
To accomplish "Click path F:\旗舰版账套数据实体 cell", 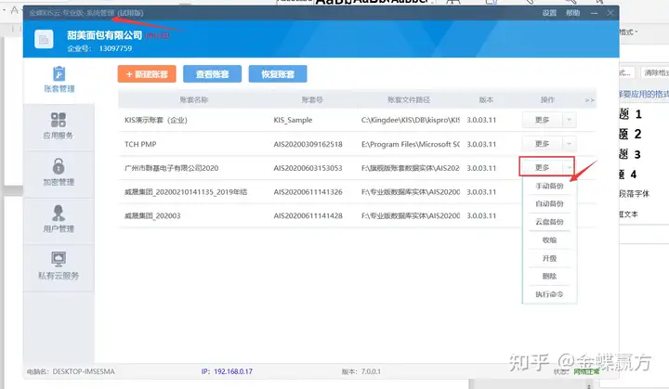I will (x=411, y=168).
